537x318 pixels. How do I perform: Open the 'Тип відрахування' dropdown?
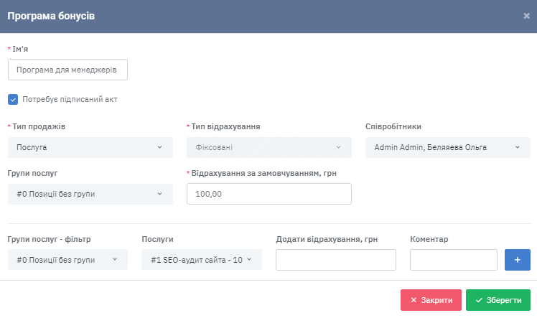pyautogui.click(x=268, y=147)
